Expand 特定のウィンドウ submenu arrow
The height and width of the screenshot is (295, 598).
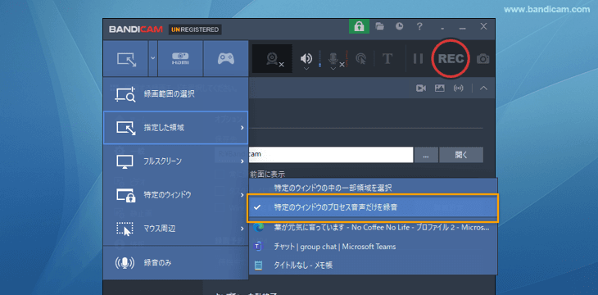tap(242, 195)
